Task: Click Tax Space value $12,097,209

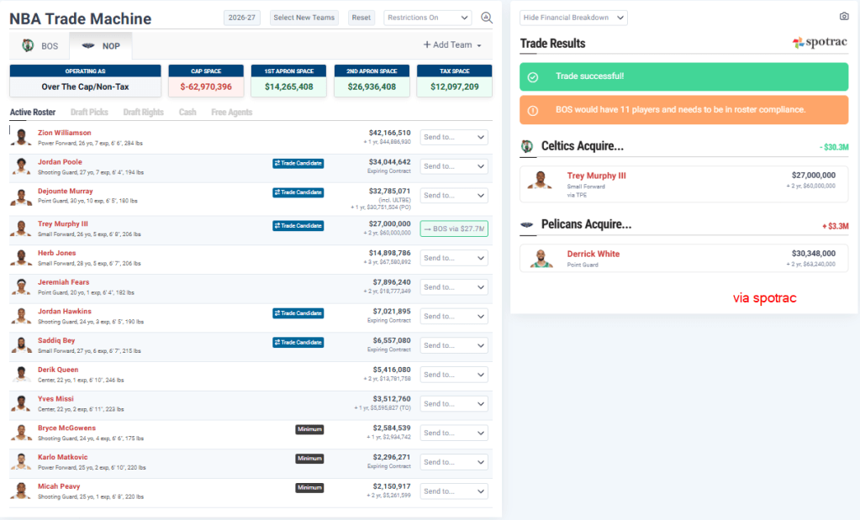Action: pos(454,87)
